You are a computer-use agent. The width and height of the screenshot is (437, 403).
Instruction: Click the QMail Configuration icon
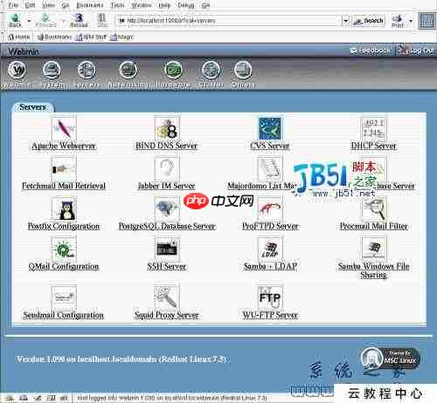(x=64, y=249)
